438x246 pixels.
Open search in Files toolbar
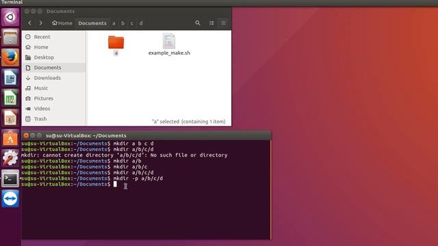[198, 23]
